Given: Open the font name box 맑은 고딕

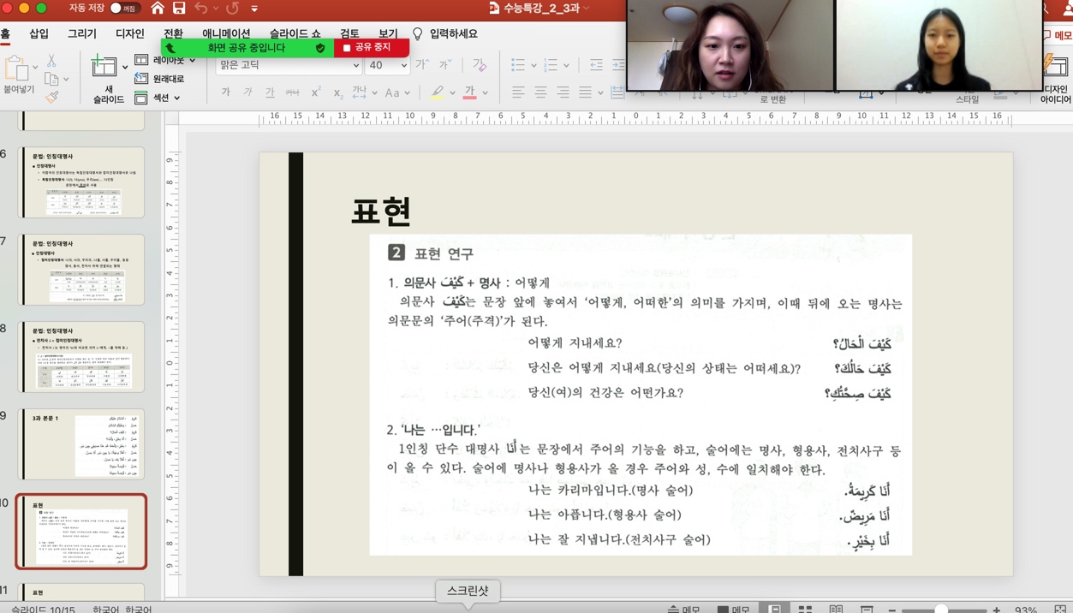Looking at the screenshot, I should 289,65.
